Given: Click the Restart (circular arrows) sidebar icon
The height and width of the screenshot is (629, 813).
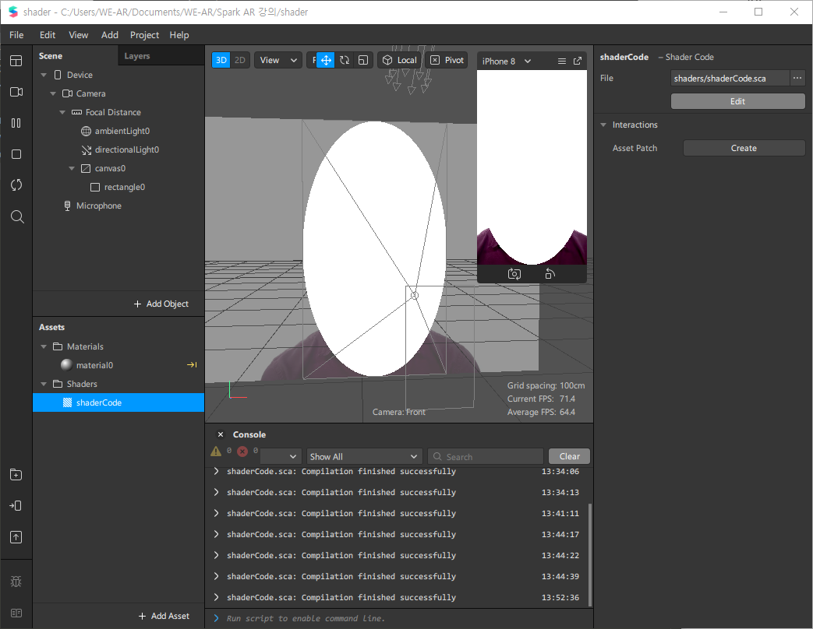Looking at the screenshot, I should point(16,185).
